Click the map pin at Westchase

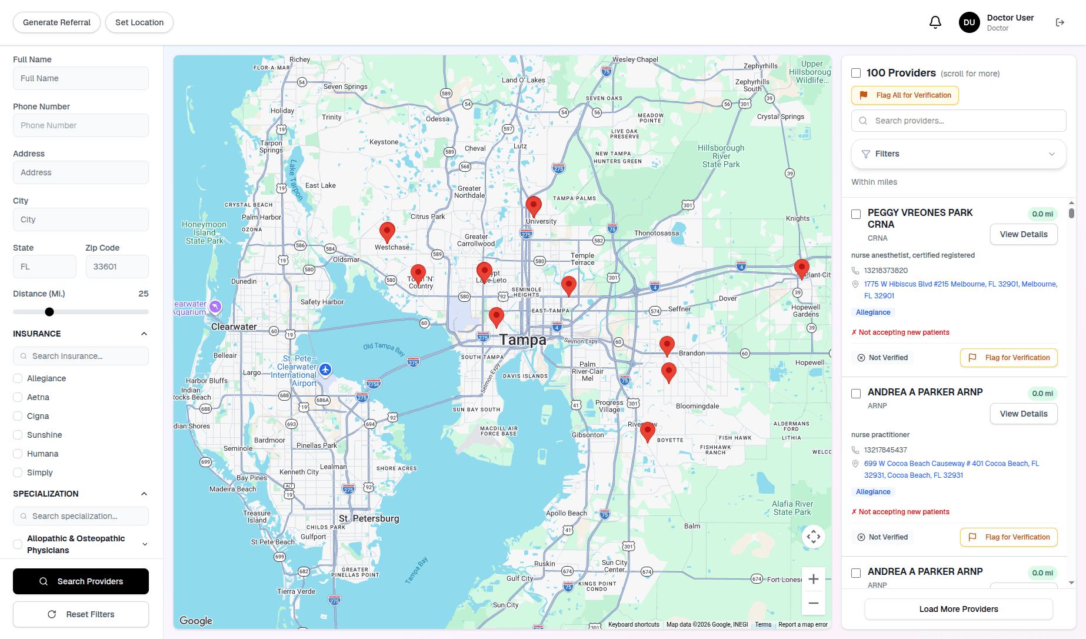387,232
